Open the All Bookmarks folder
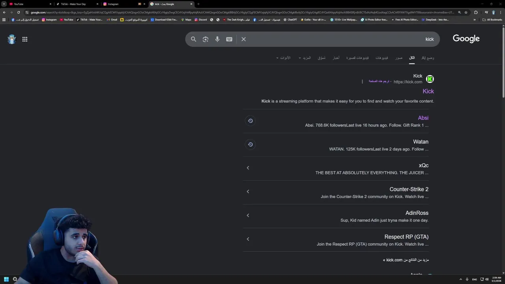Viewport: 505px width, 284px height. pyautogui.click(x=492, y=20)
